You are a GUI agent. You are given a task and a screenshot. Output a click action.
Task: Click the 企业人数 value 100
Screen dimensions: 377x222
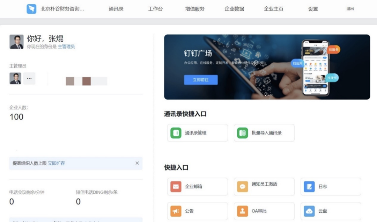tap(16, 117)
